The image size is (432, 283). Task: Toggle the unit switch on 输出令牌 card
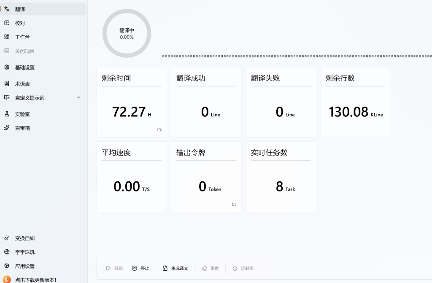click(234, 205)
